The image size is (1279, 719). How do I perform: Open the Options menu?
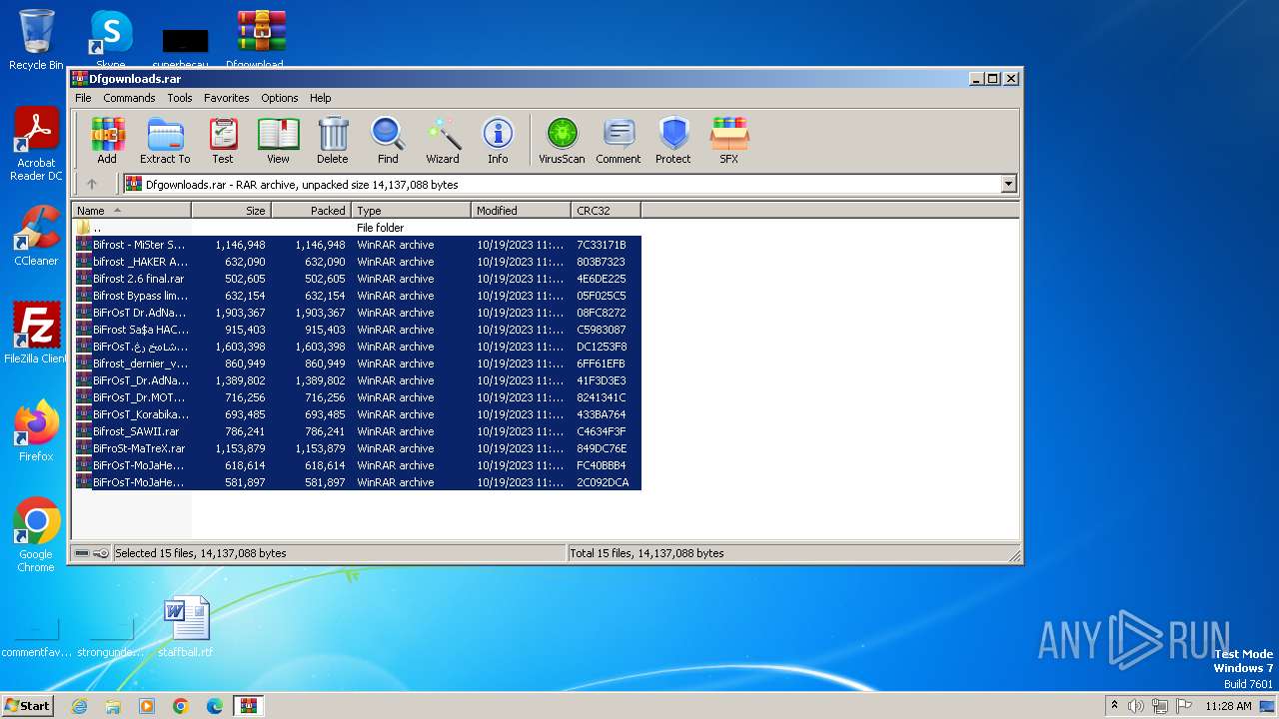[x=280, y=98]
